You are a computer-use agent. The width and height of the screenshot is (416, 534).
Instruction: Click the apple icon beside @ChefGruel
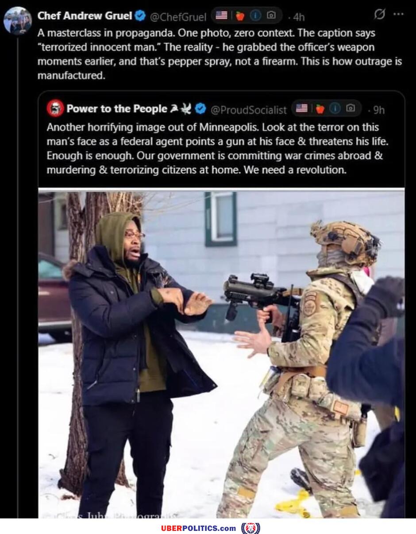(240, 16)
